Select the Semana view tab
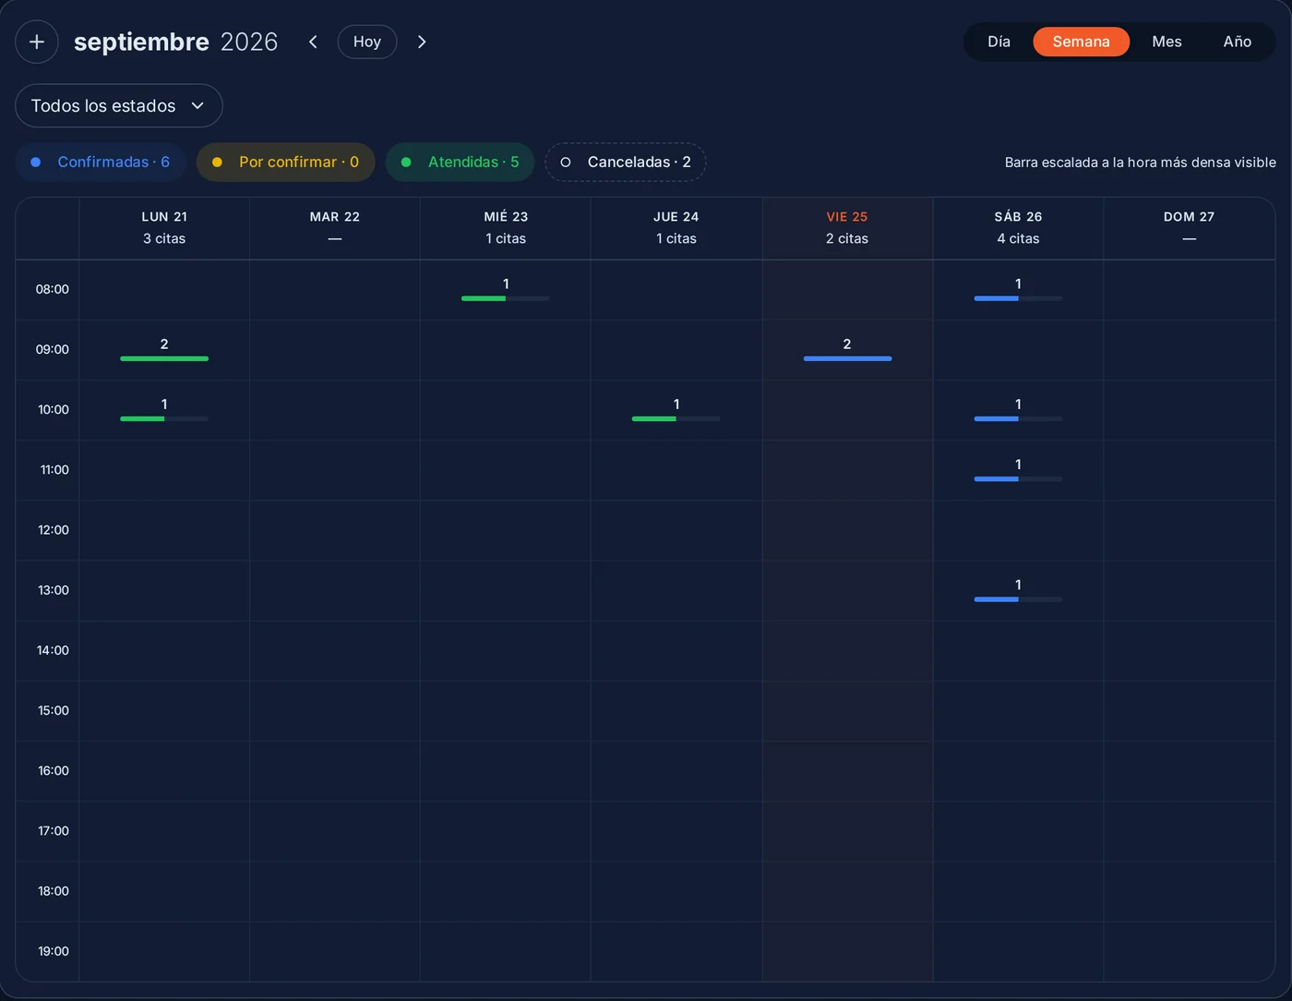The height and width of the screenshot is (1001, 1292). pyautogui.click(x=1081, y=42)
